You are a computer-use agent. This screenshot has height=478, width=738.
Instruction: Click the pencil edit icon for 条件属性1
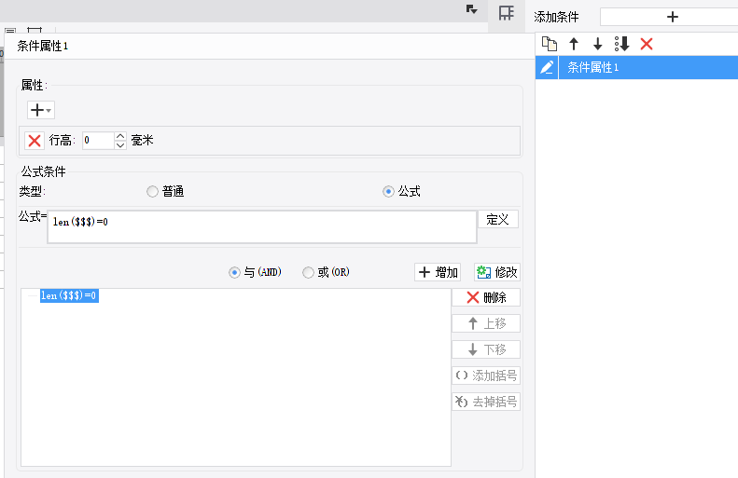[x=547, y=67]
